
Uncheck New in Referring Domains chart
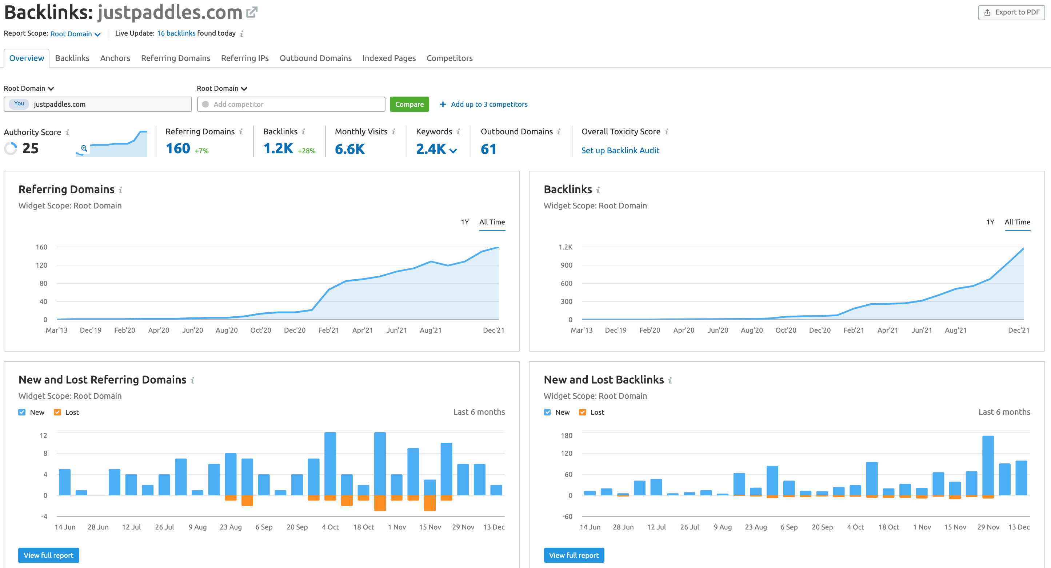pyautogui.click(x=22, y=412)
